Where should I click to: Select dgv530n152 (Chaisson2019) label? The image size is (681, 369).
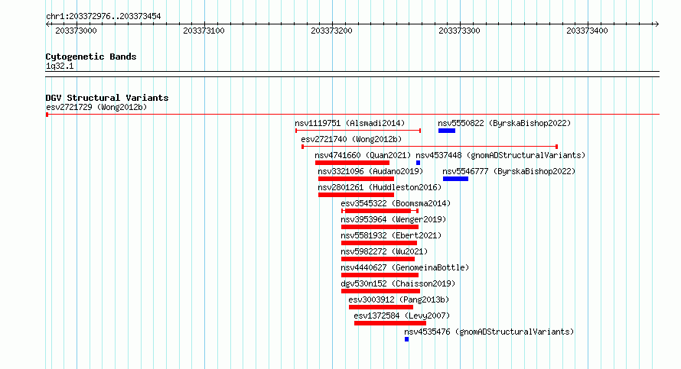point(398,283)
